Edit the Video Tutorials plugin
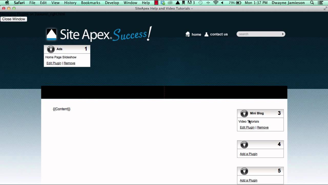This screenshot has width=328, height=185. click(247, 127)
